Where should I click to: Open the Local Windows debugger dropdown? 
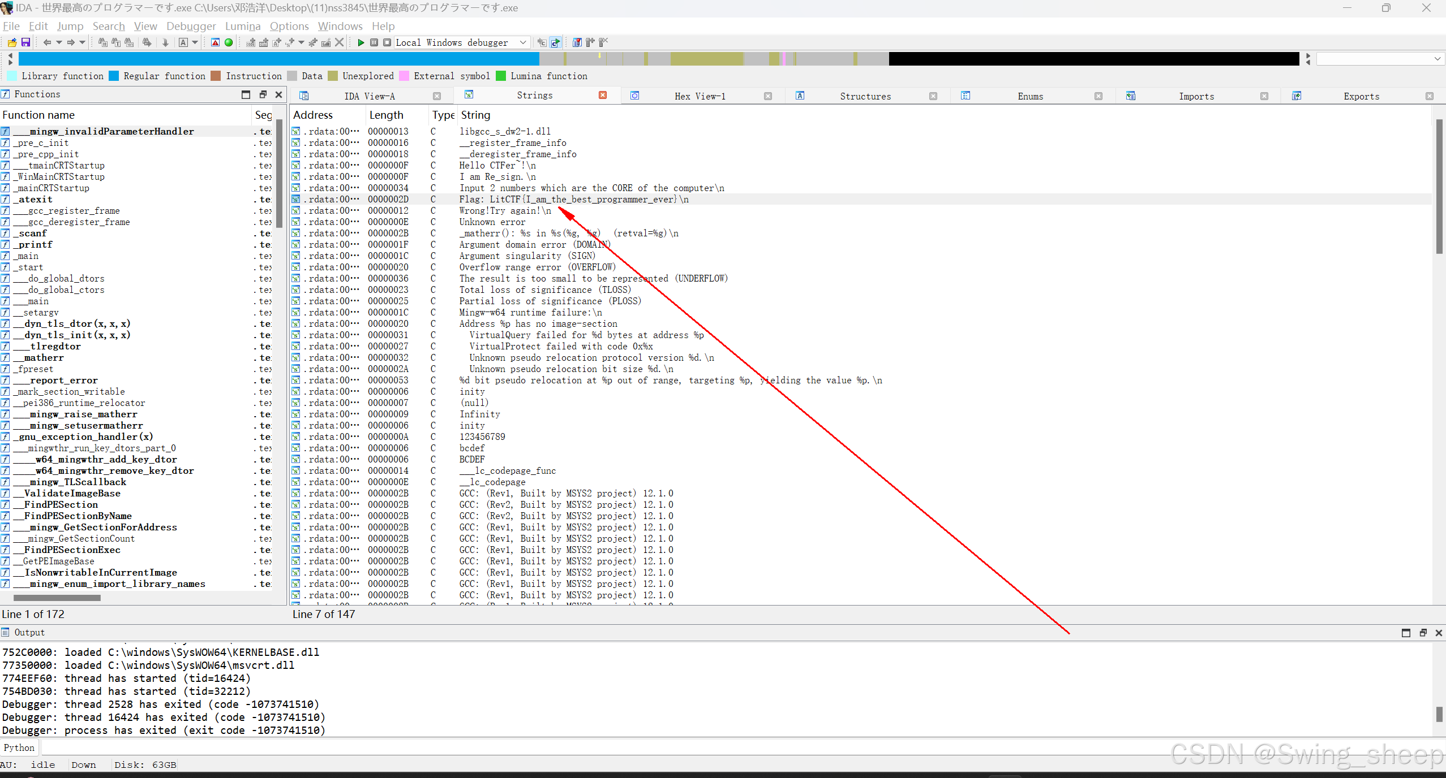tap(523, 42)
